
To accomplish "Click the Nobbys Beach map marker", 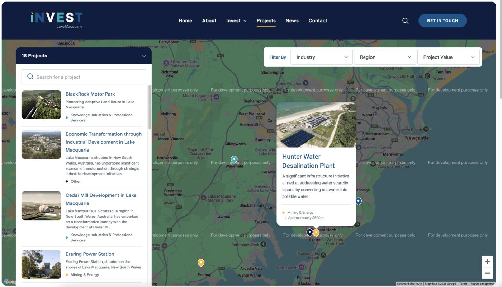I will click(426, 129).
